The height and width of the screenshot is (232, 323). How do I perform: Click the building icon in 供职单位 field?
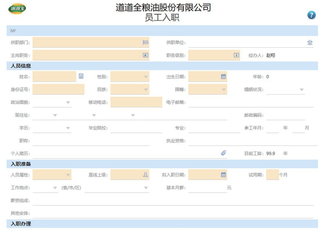click(x=310, y=42)
